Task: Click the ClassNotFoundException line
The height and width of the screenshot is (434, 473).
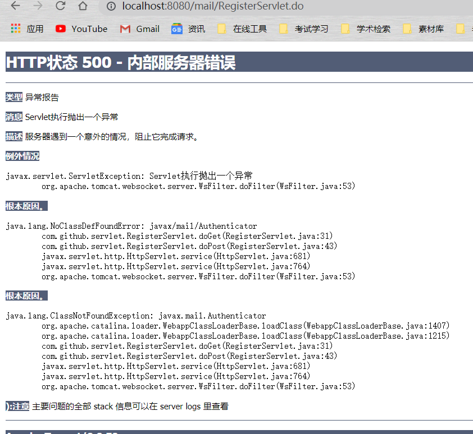Action: click(136, 316)
